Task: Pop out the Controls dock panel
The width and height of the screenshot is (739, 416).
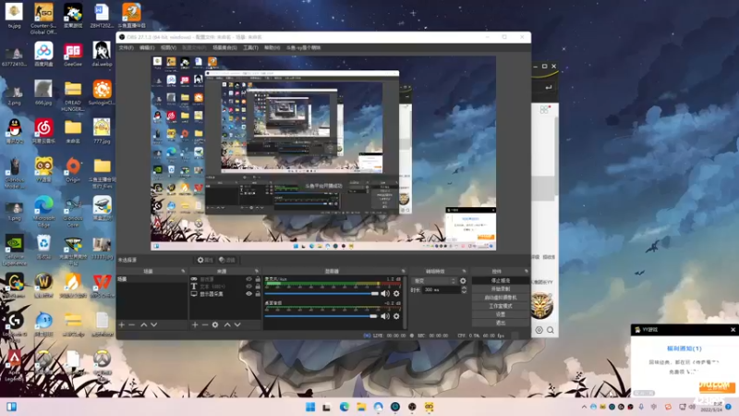Action: [526, 271]
